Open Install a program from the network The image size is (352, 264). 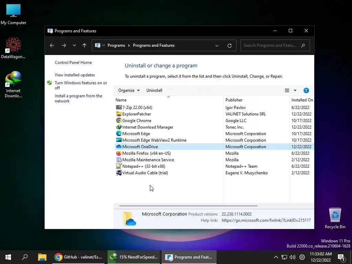pos(78,98)
